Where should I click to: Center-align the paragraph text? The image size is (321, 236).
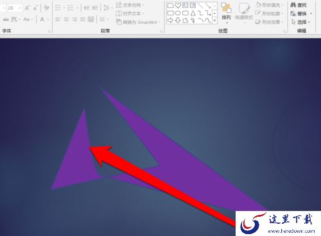(66, 20)
